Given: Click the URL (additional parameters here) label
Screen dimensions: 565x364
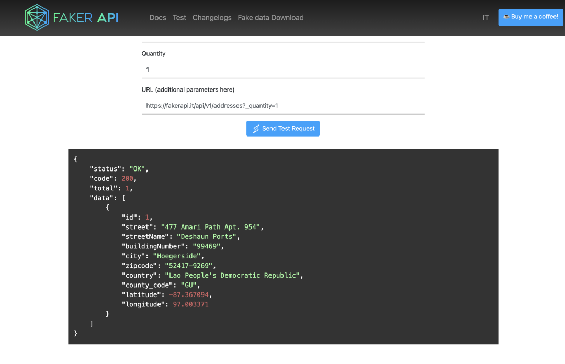Looking at the screenshot, I should click(x=188, y=90).
